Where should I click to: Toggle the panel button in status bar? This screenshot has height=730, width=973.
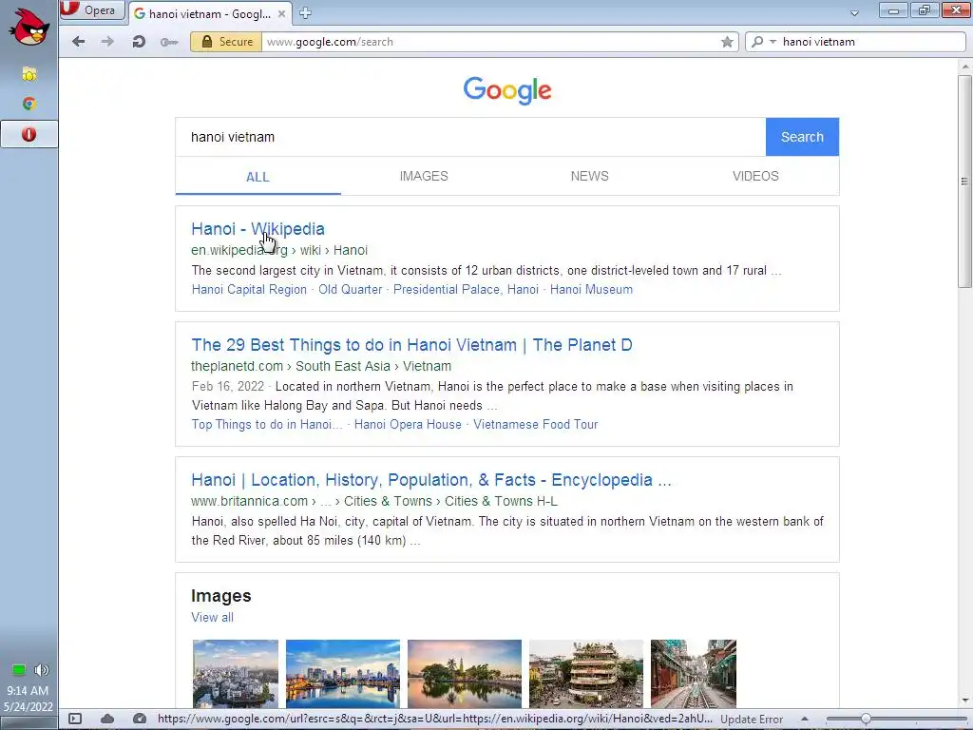click(75, 719)
